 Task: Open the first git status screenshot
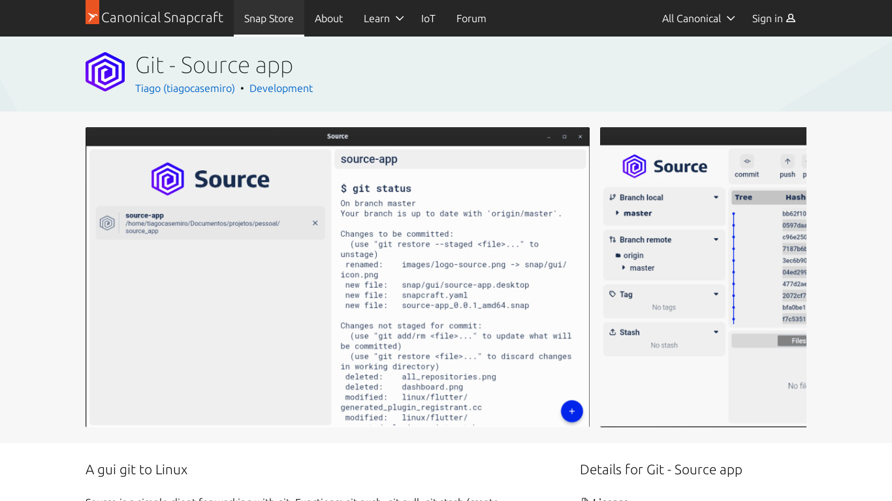pyautogui.click(x=338, y=277)
